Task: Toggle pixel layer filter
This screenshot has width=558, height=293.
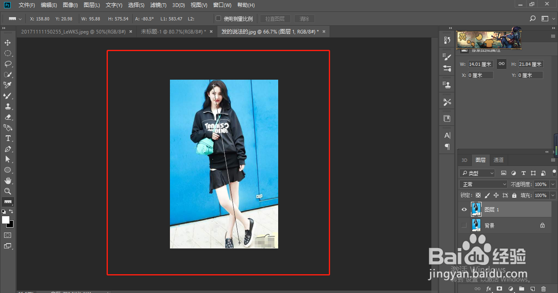Action: pyautogui.click(x=504, y=173)
